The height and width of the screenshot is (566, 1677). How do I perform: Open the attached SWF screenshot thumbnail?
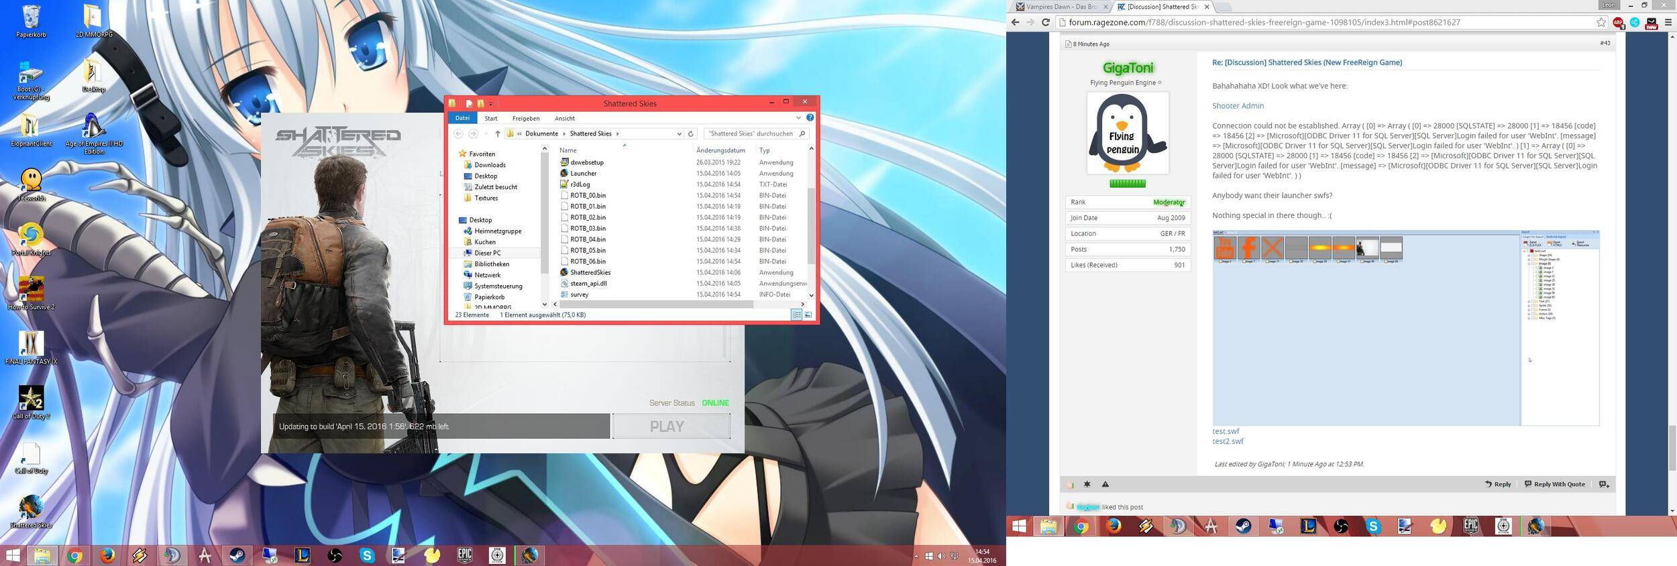point(1405,328)
